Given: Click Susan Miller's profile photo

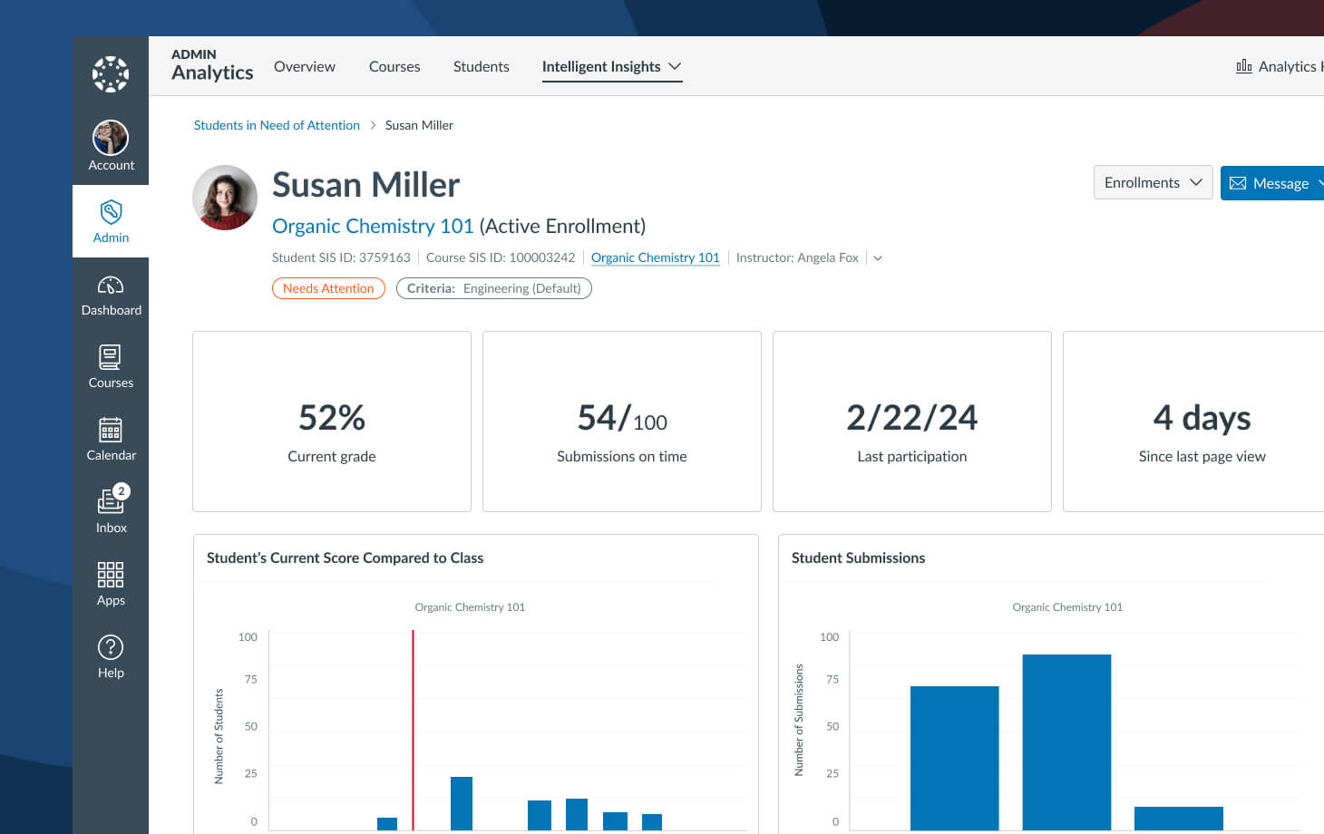Looking at the screenshot, I should [224, 197].
